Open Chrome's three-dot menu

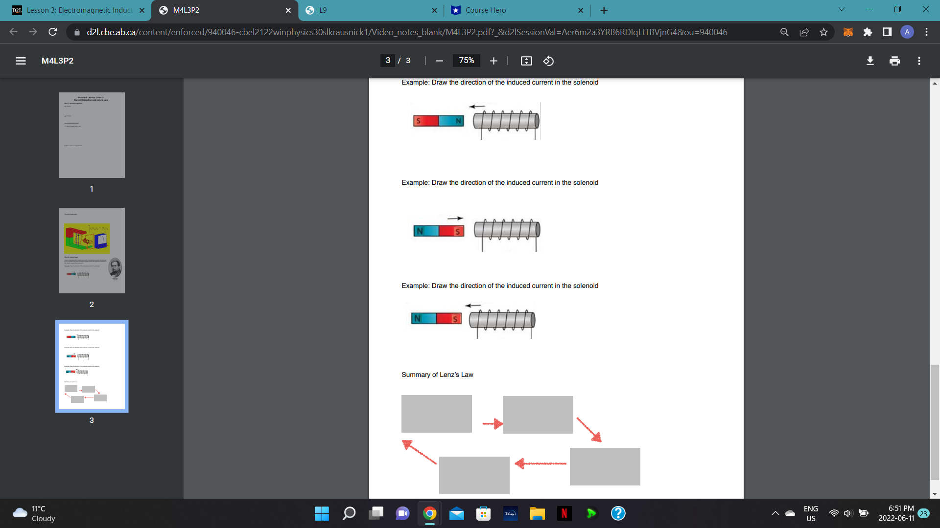tap(927, 32)
